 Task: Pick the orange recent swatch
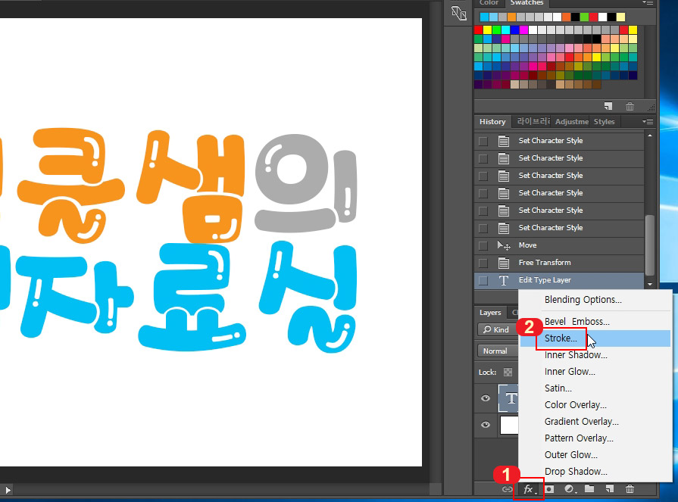pyautogui.click(x=511, y=17)
